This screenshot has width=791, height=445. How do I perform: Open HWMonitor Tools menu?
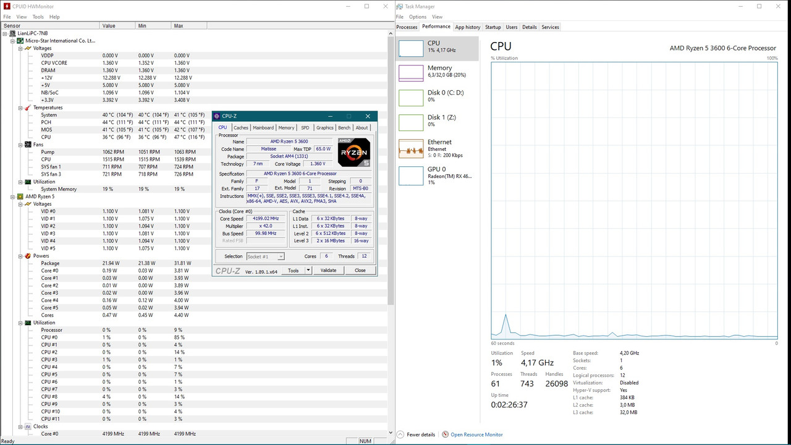point(38,17)
